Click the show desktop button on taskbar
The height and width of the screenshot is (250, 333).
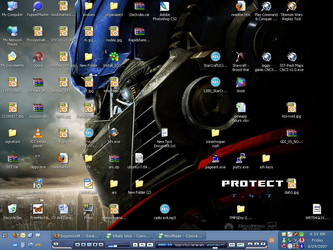(5, 235)
